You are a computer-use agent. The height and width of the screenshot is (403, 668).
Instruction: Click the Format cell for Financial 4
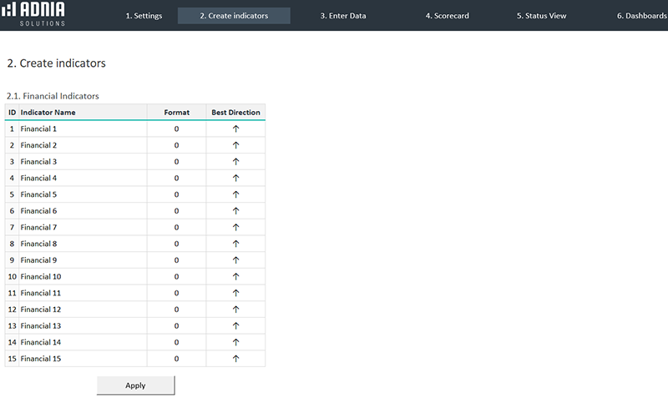[x=176, y=179]
